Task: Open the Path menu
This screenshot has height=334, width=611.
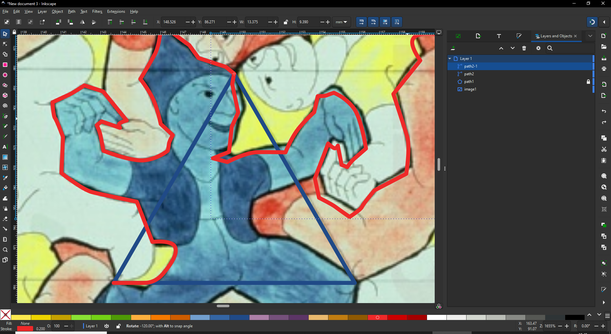Action: point(72,11)
